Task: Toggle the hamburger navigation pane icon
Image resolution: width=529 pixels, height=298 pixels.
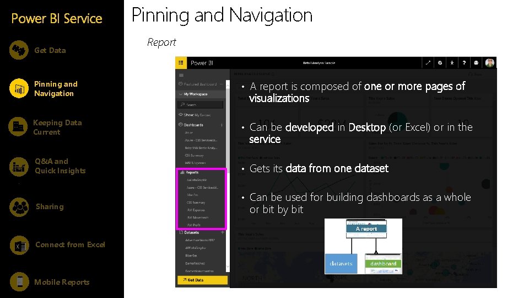Action: (x=181, y=76)
